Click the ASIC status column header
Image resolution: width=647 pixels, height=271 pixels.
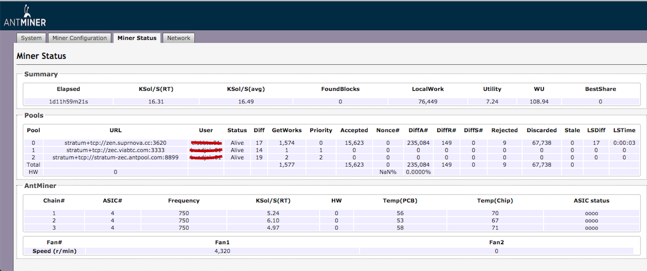591,200
